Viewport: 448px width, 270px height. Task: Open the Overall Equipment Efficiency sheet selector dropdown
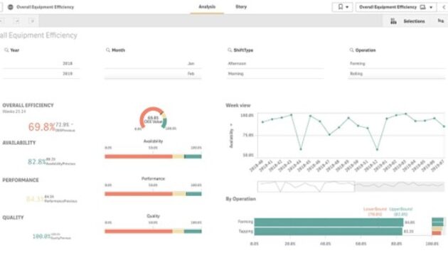(396, 7)
